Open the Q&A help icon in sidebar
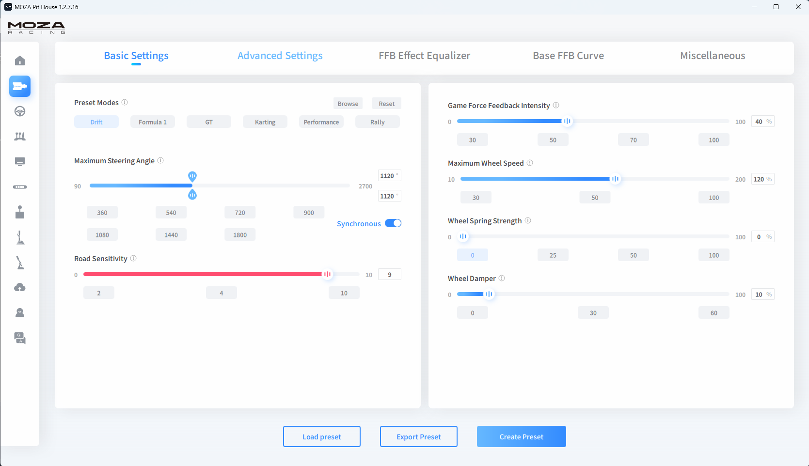Viewport: 809px width, 466px height. (20, 338)
